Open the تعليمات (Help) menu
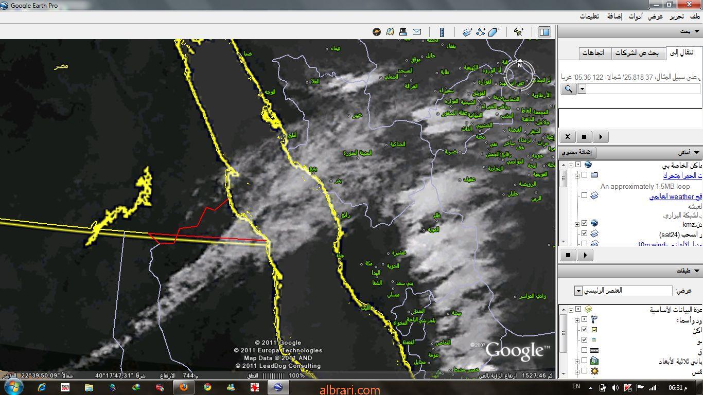Image resolution: width=703 pixels, height=395 pixels. point(589,16)
